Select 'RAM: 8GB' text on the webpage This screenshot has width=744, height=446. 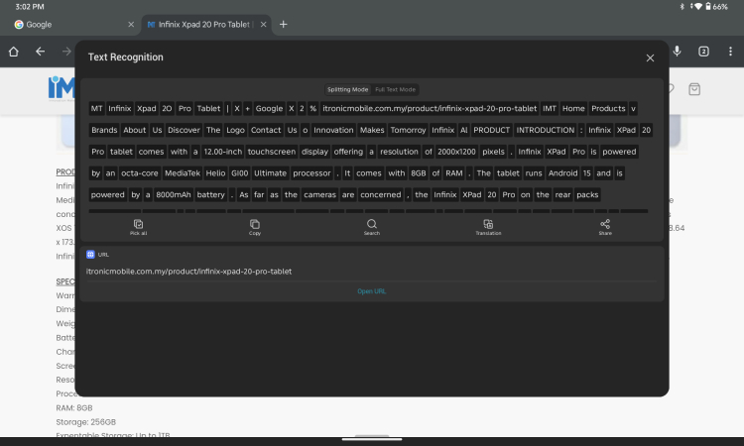pos(74,408)
